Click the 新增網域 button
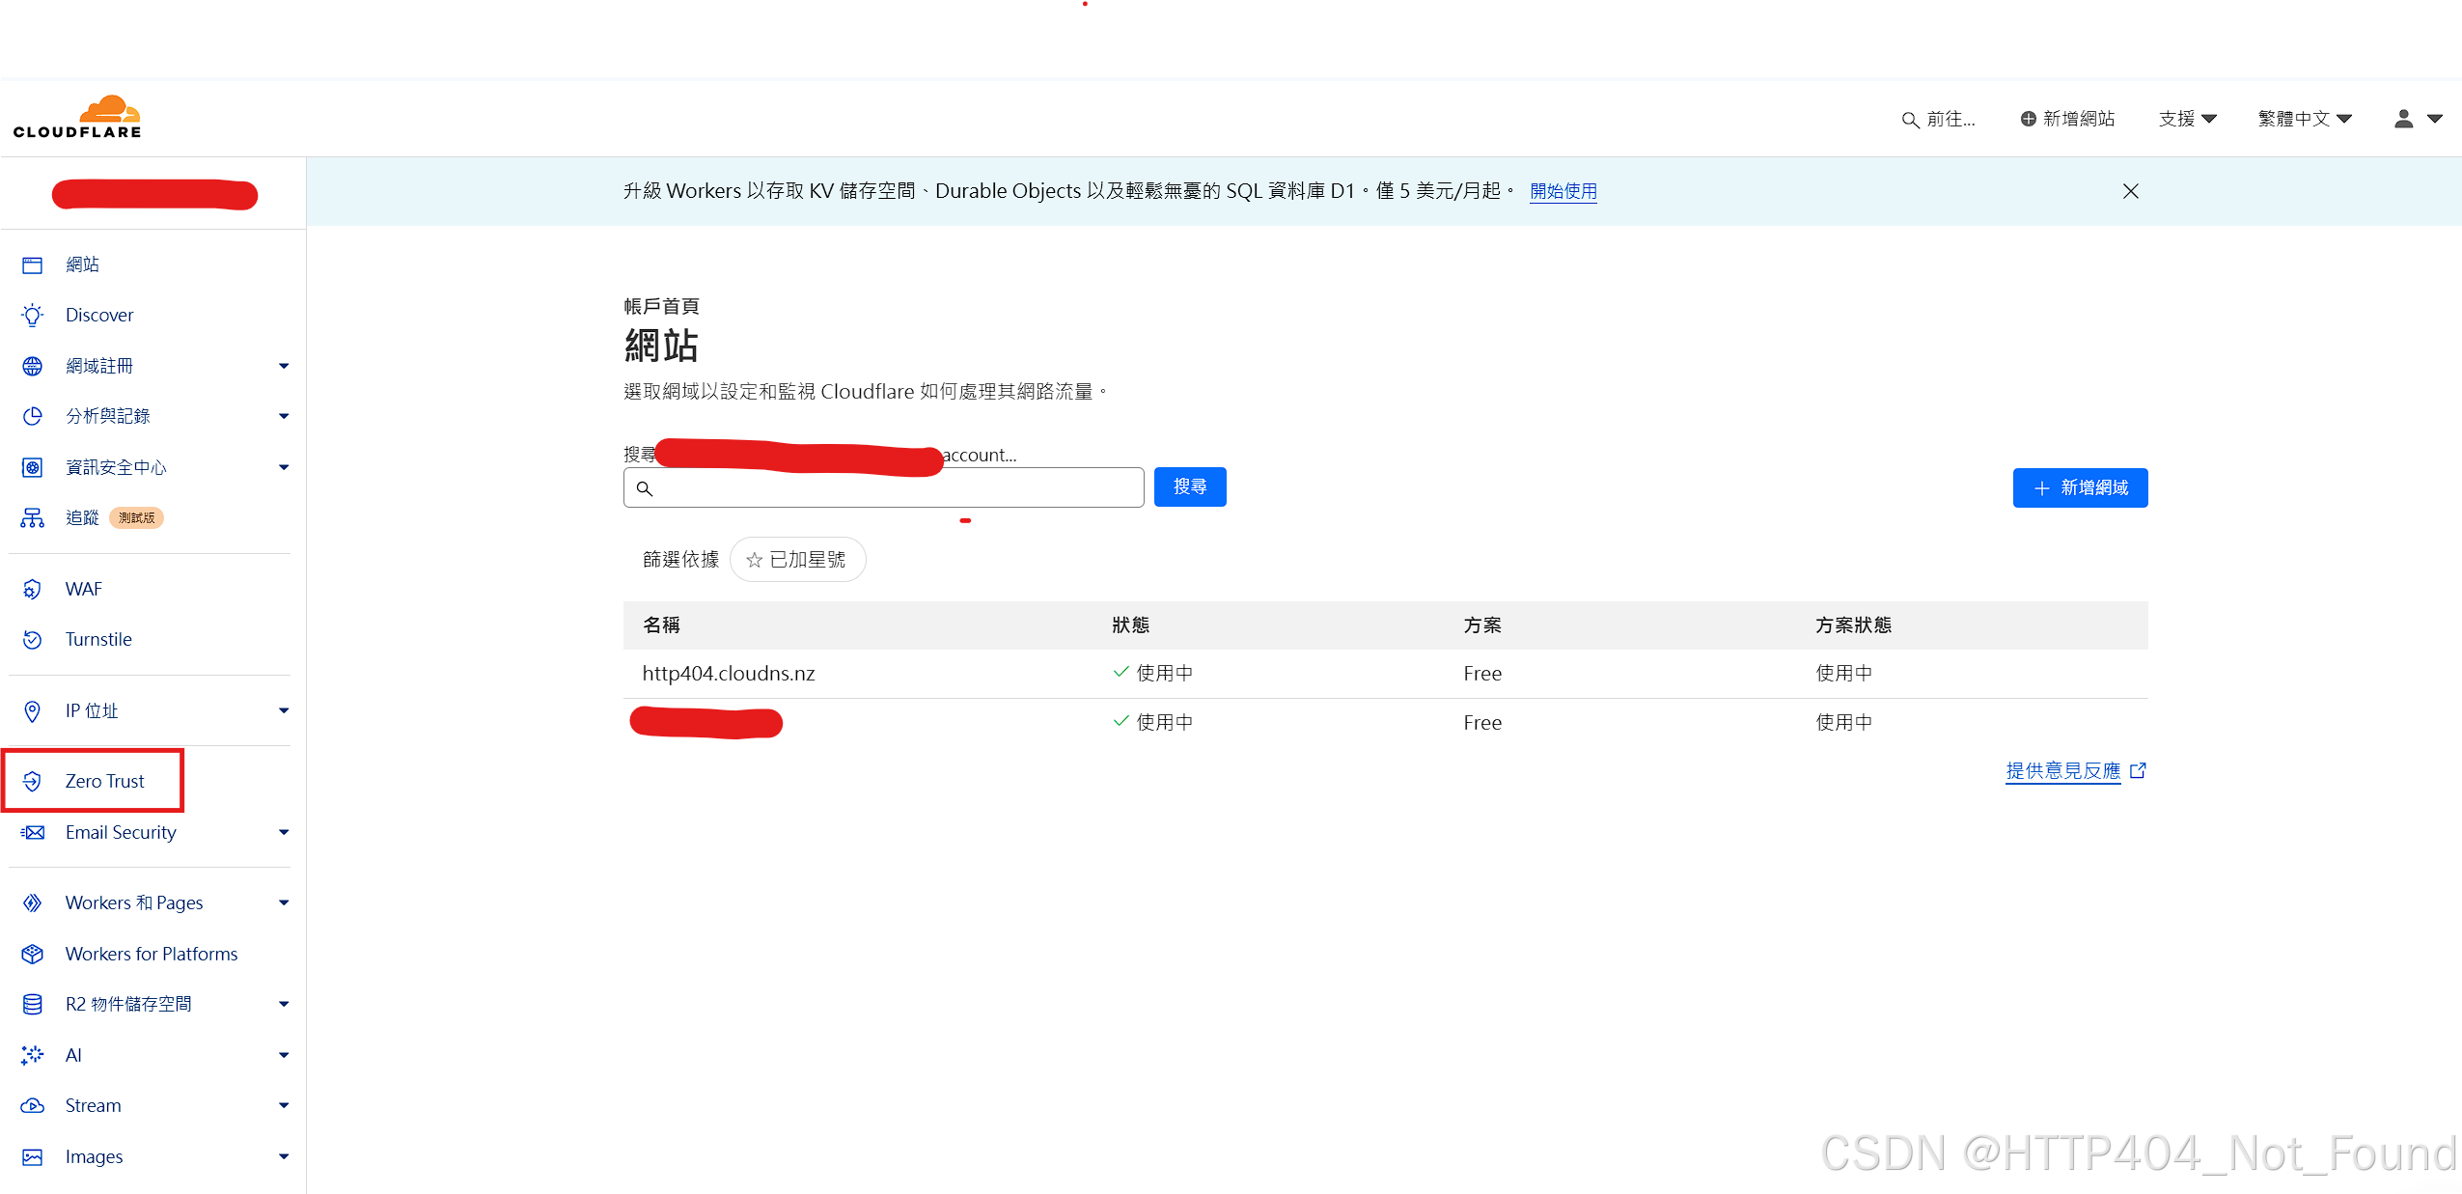The image size is (2462, 1194). [x=2080, y=487]
